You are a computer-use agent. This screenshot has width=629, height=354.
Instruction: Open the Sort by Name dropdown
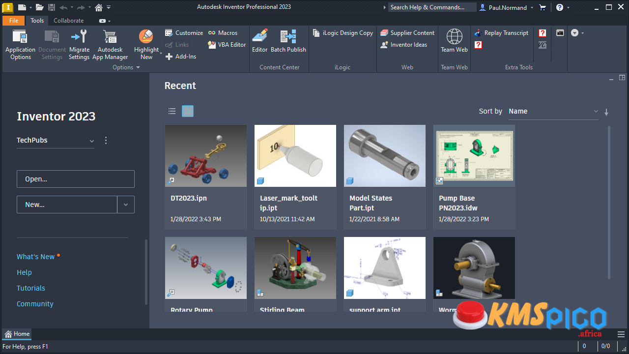tap(553, 112)
